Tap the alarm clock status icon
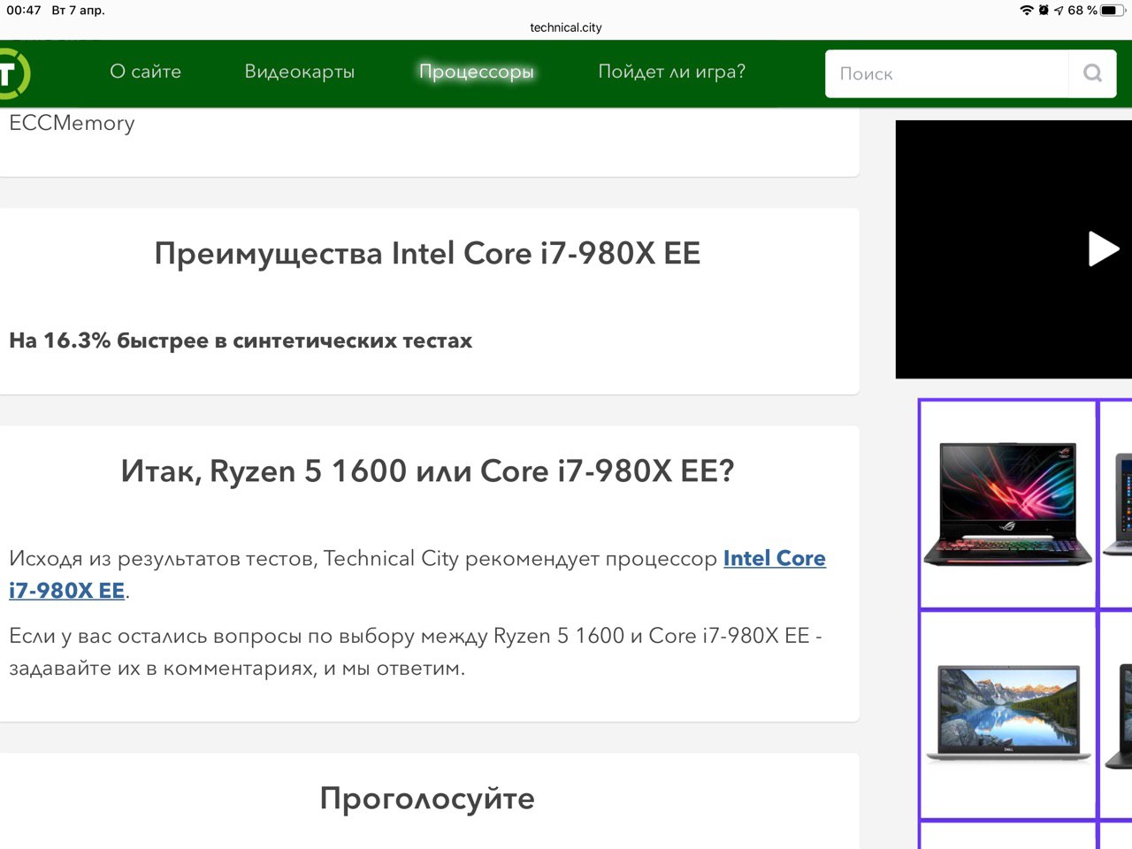The width and height of the screenshot is (1132, 849). (1044, 10)
